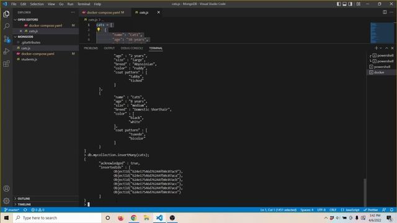Select the Terminal panel tab

156,48
